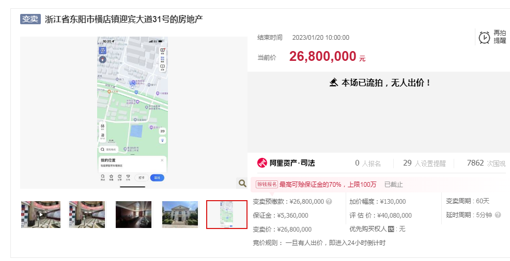
Task: Select the dark conference room thumbnail
Action: click(133, 215)
